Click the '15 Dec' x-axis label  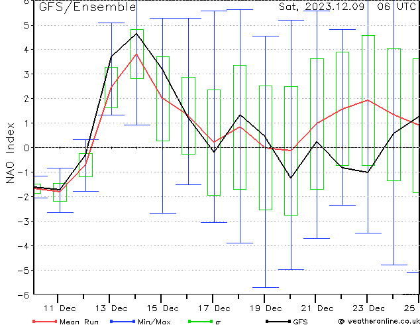point(162,308)
